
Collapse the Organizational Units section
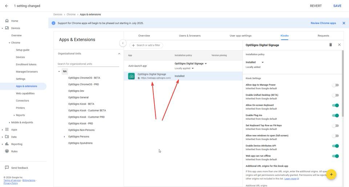pos(119,54)
